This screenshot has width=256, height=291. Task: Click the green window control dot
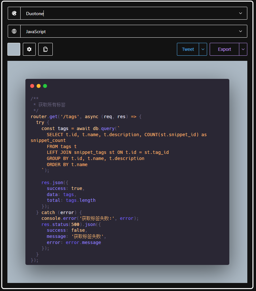(x=45, y=86)
